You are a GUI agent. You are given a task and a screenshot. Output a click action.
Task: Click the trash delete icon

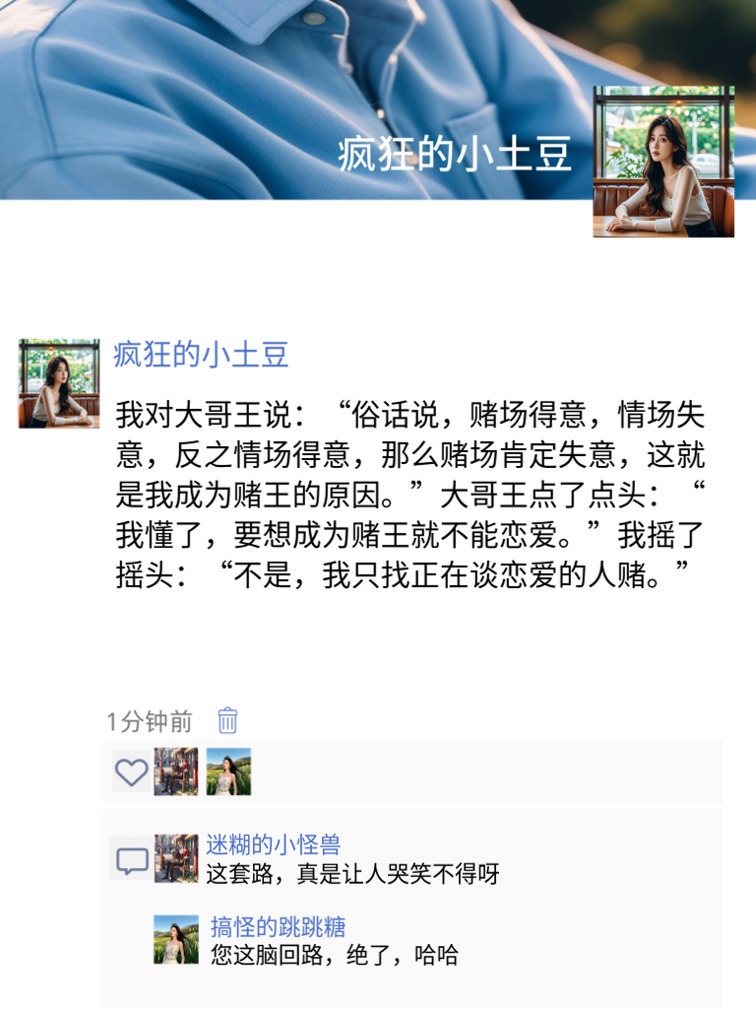click(227, 720)
